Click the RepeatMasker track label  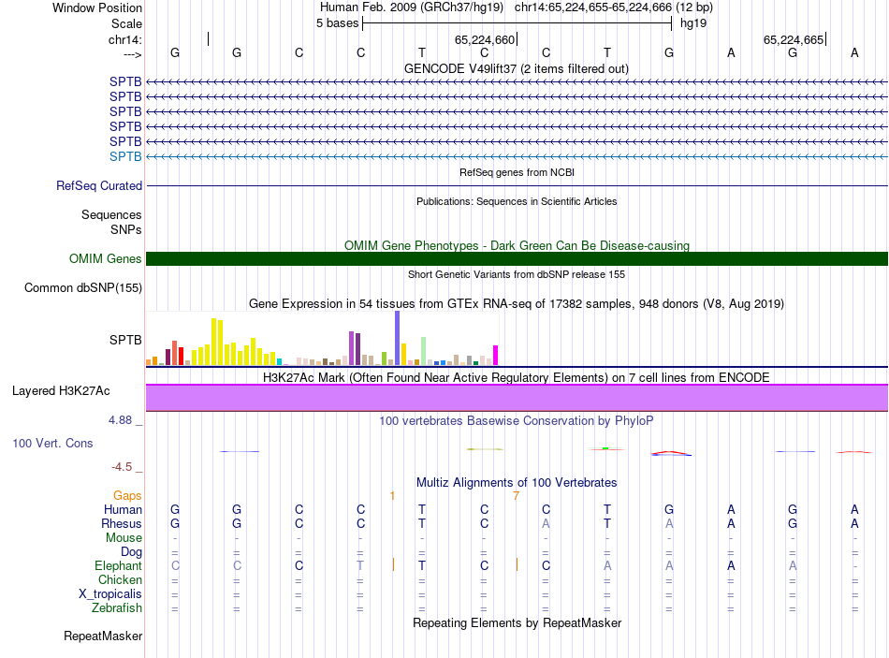pyautogui.click(x=103, y=636)
